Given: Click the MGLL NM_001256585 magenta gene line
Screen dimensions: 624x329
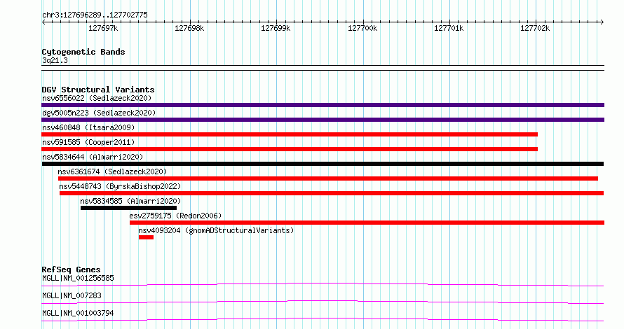Looking at the screenshot, I should coord(323,284).
